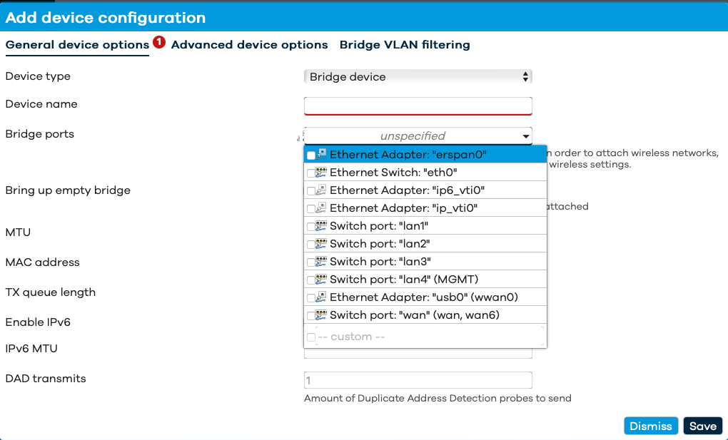Check the lan2 switch port checkbox

tap(311, 245)
